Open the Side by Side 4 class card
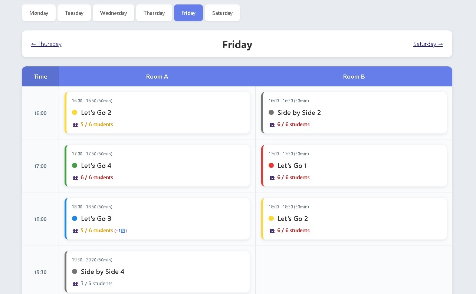The height and width of the screenshot is (294, 476). pos(157,271)
